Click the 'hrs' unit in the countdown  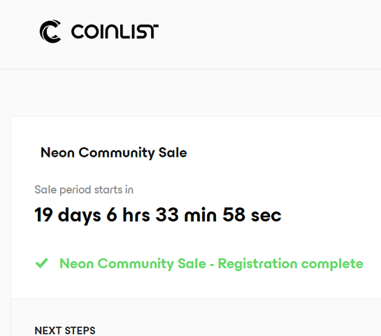pyautogui.click(x=136, y=215)
